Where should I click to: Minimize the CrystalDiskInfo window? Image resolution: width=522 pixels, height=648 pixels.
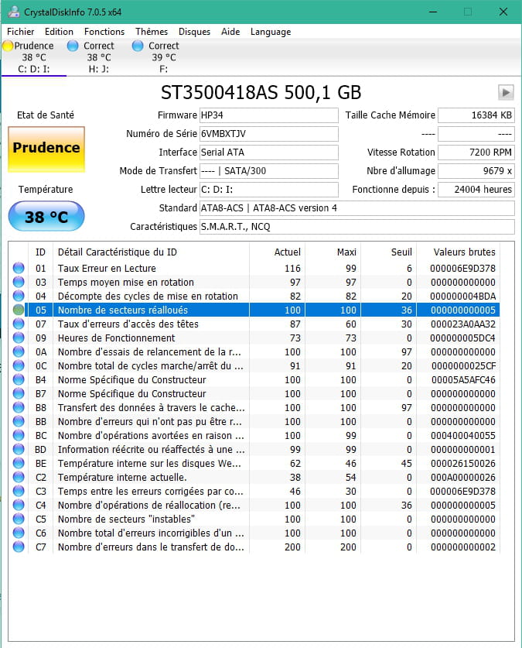coord(433,12)
